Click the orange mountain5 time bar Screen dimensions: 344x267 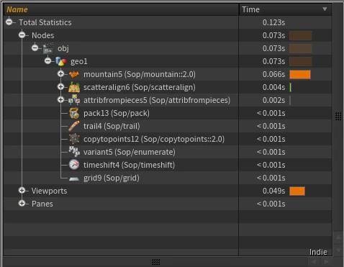(x=300, y=74)
